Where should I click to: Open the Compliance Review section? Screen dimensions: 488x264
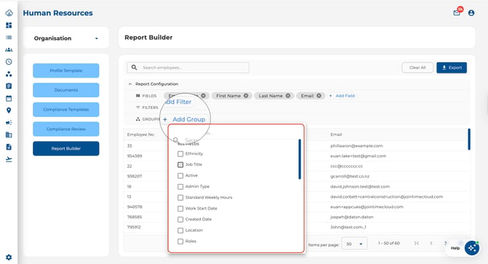[x=66, y=129]
